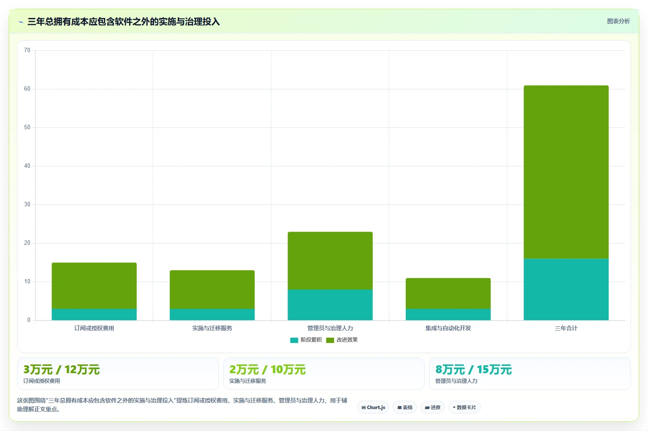The image size is (648, 431).
Task: Click the y-axis value 20
Action: click(27, 243)
